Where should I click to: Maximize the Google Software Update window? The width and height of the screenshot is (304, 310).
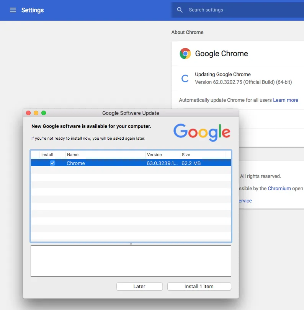(44, 113)
